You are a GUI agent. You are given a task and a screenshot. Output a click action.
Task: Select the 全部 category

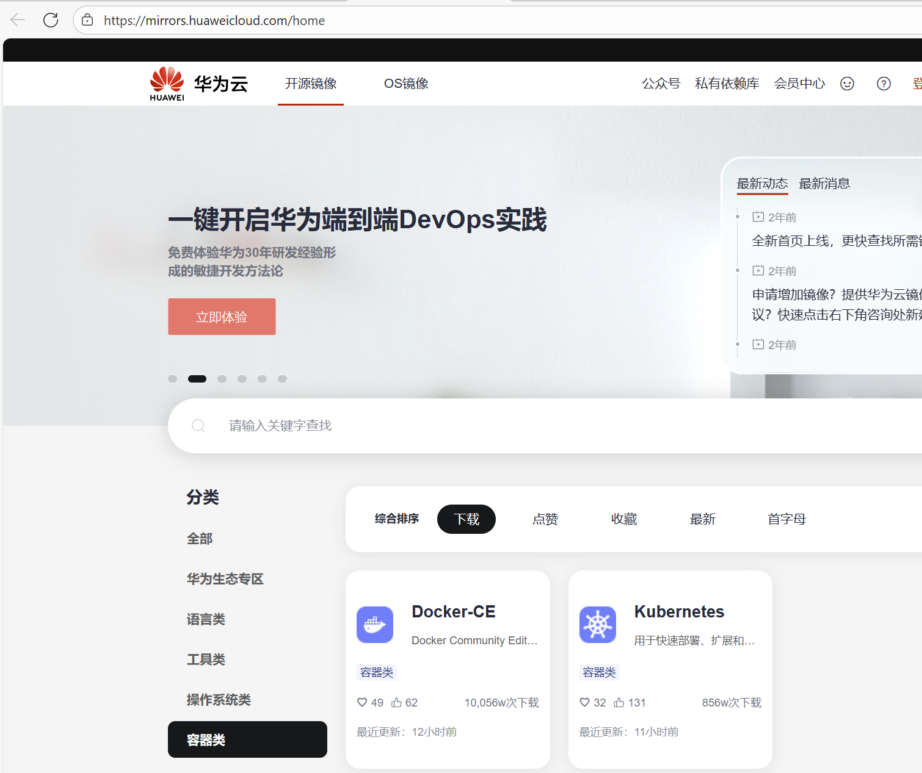[200, 539]
